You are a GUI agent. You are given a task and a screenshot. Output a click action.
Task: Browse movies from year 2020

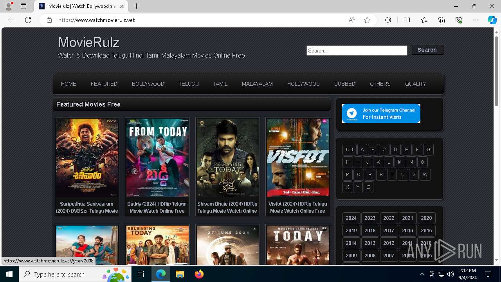426,218
